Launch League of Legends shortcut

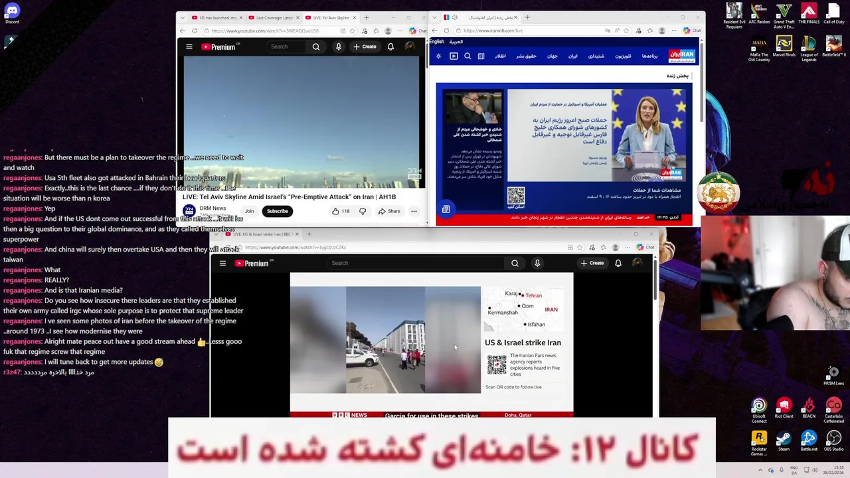[809, 48]
